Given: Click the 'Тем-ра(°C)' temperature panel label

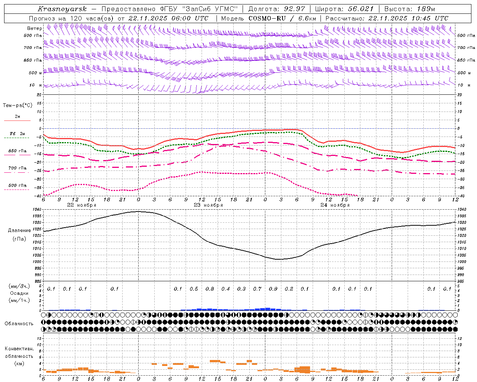Looking at the screenshot, I should pyautogui.click(x=18, y=106).
